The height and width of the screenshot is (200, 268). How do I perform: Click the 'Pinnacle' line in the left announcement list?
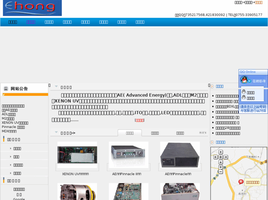click(13, 127)
